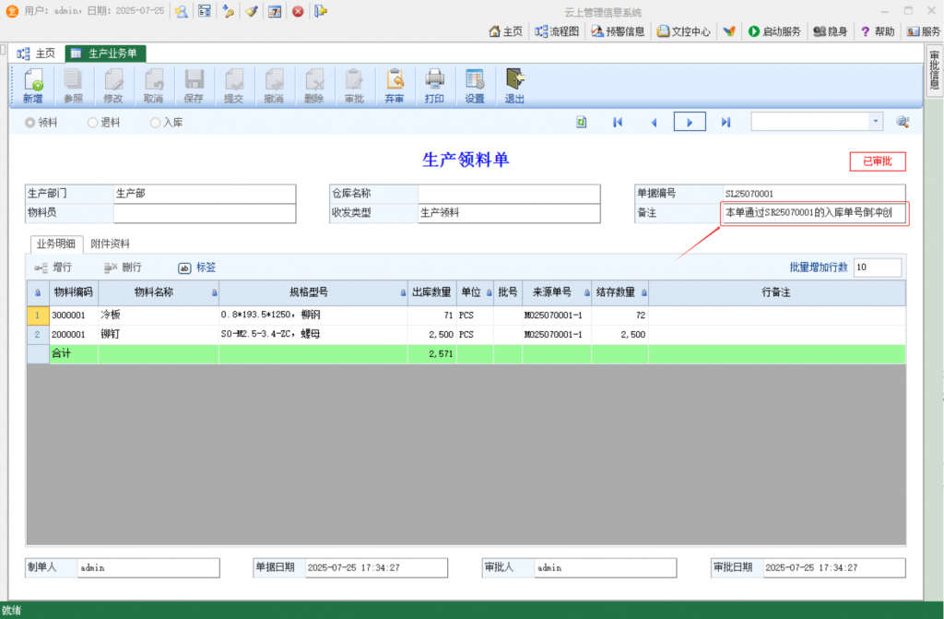Click the 弃审 un-approve toolbar icon

coord(395,86)
